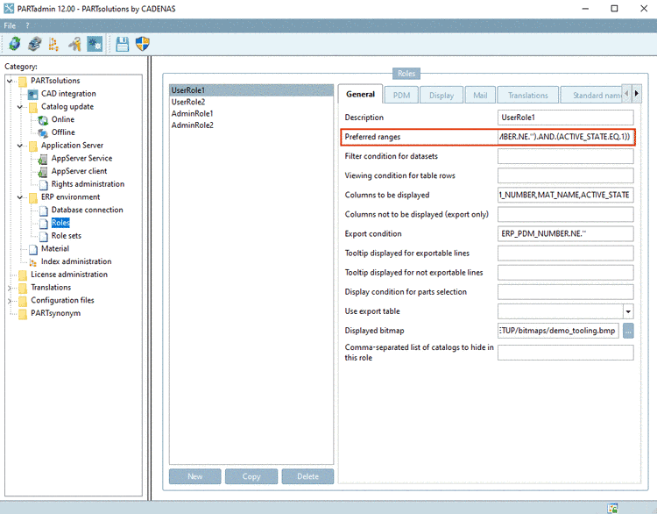Expand the Configuration files folder
The width and height of the screenshot is (657, 514).
pos(10,301)
